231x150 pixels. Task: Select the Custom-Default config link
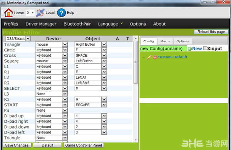[x=172, y=57]
